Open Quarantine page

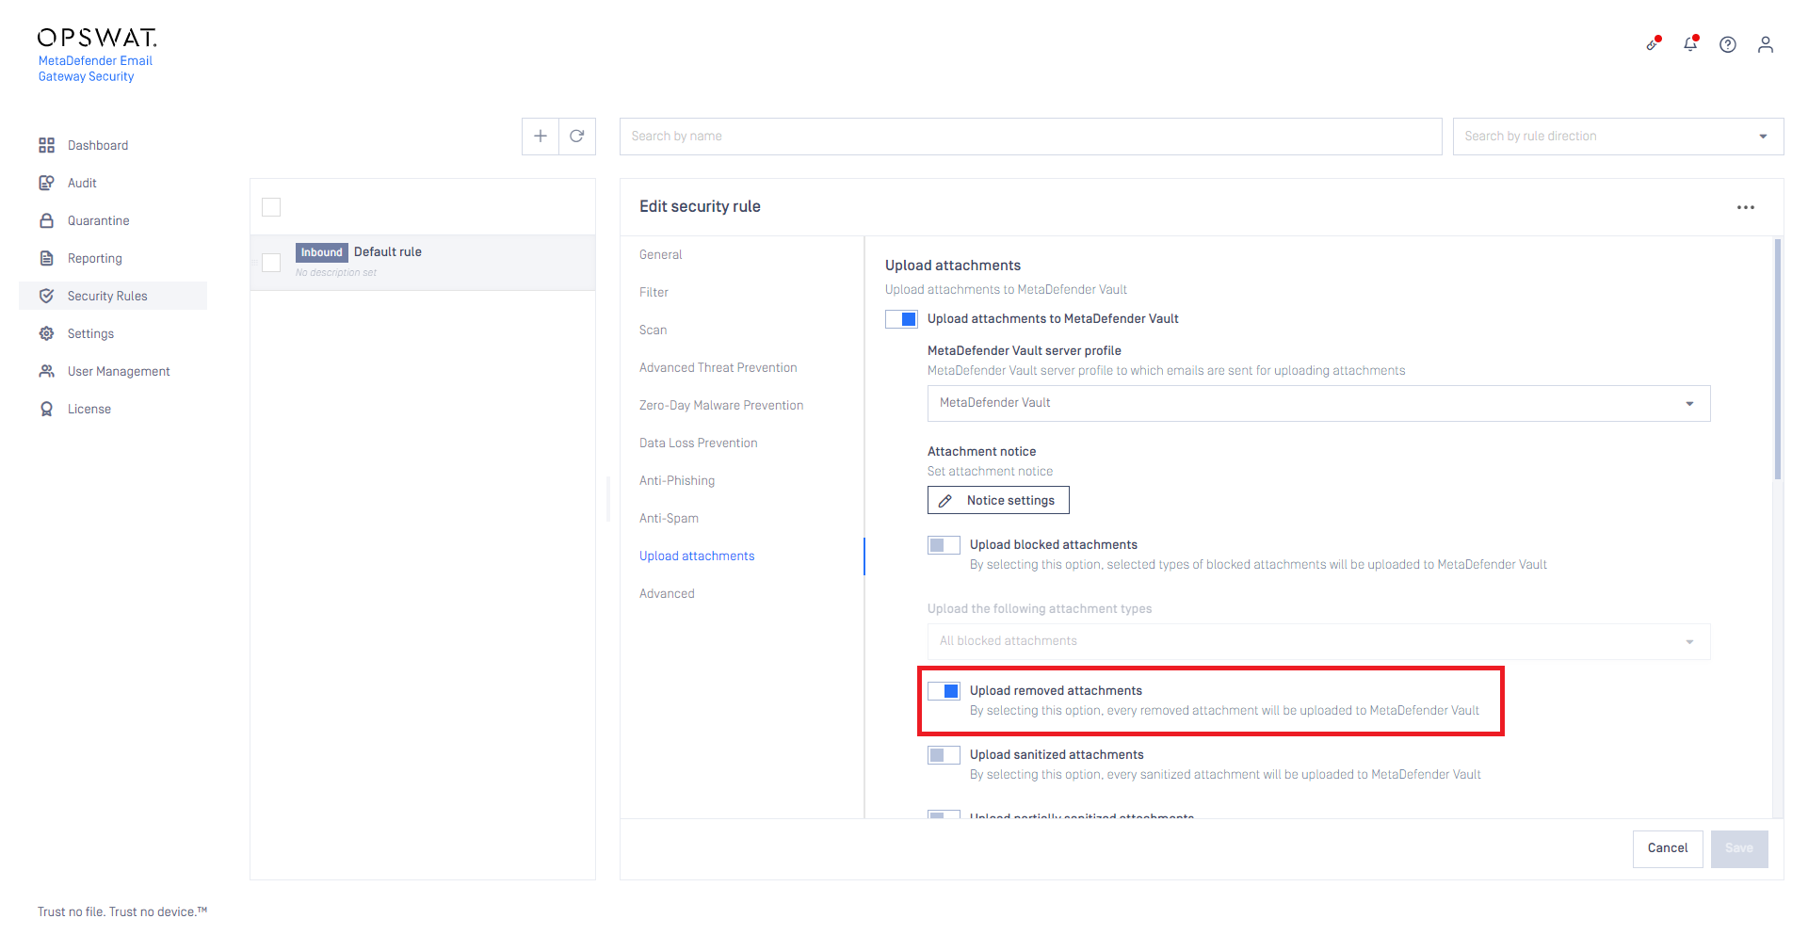[99, 220]
